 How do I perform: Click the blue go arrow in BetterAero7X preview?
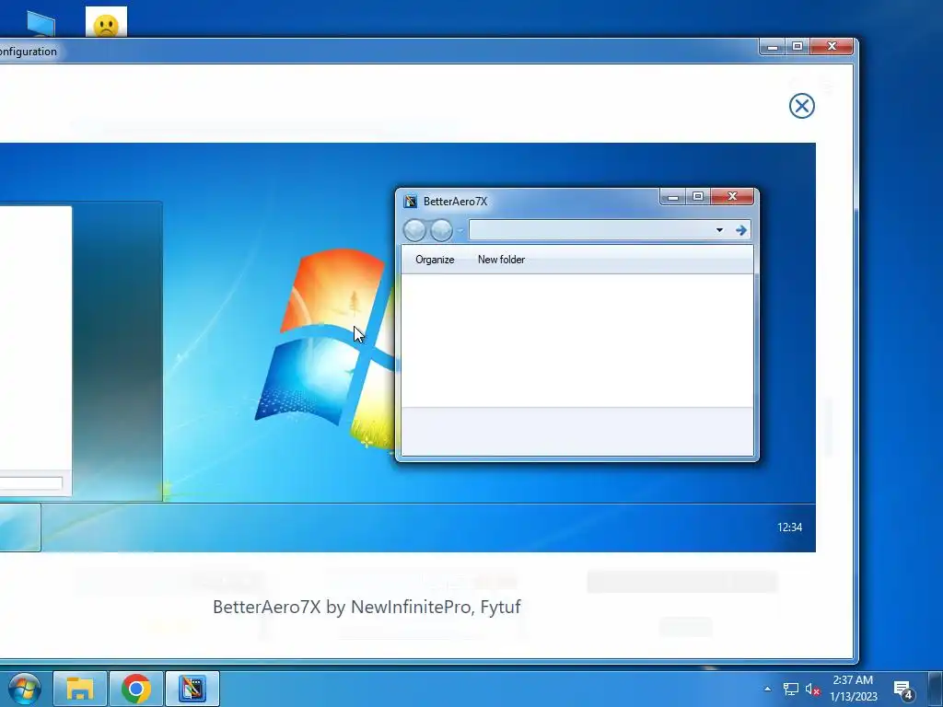tap(741, 229)
